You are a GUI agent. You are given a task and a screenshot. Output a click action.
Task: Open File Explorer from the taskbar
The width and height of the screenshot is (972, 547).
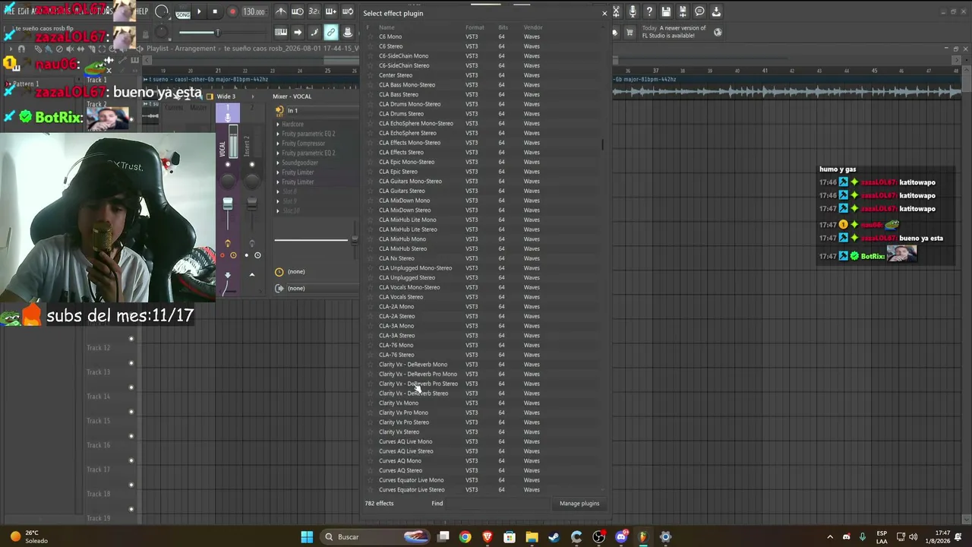click(x=532, y=537)
